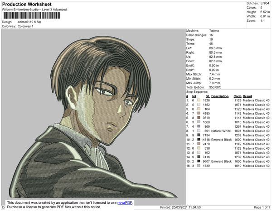Click the Natural White color swatch
The width and height of the screenshot is (272, 211).
tap(199, 131)
